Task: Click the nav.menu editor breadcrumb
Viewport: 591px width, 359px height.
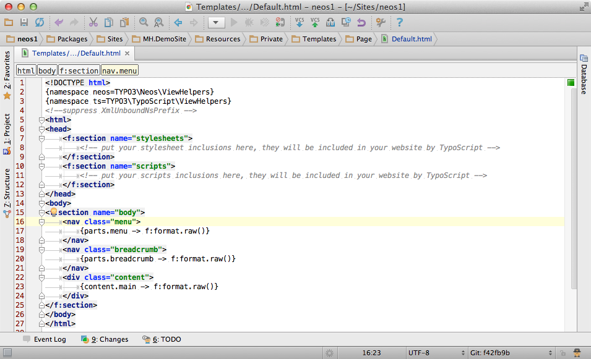Action: tap(119, 70)
